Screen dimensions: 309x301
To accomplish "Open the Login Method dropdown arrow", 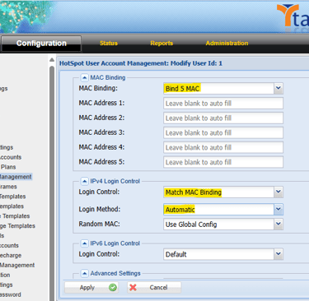I will 279,210.
